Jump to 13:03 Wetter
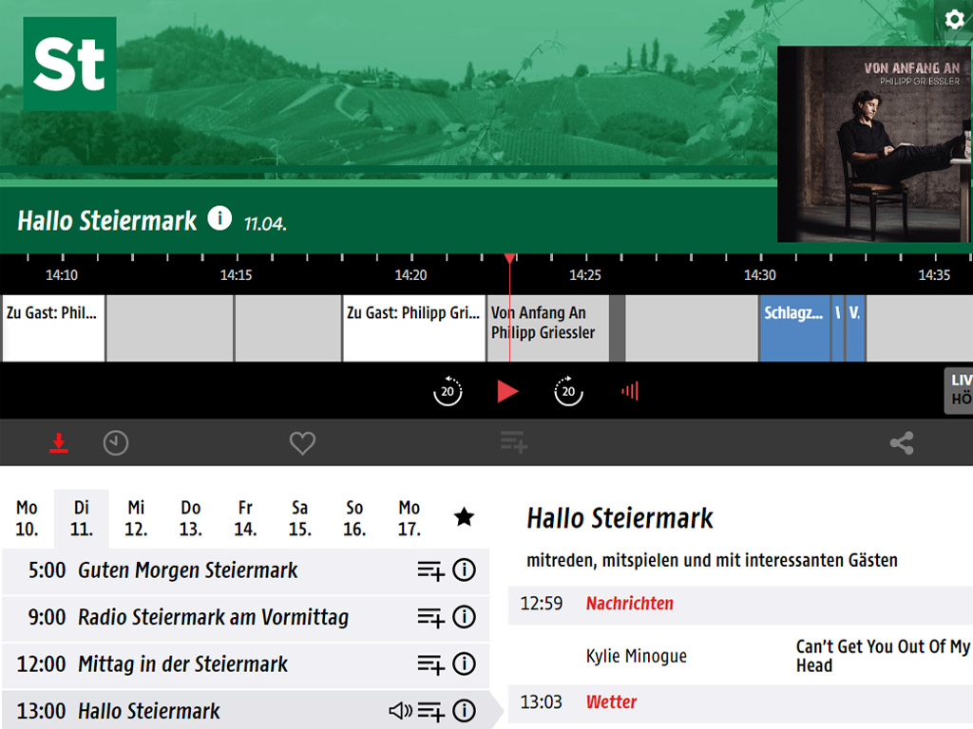The width and height of the screenshot is (973, 729). click(x=740, y=703)
